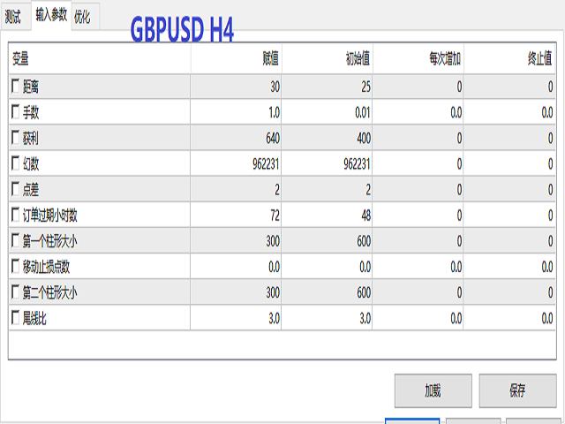Select 点差 value 2 under 赋值
This screenshot has height=424, width=565.
click(236, 189)
